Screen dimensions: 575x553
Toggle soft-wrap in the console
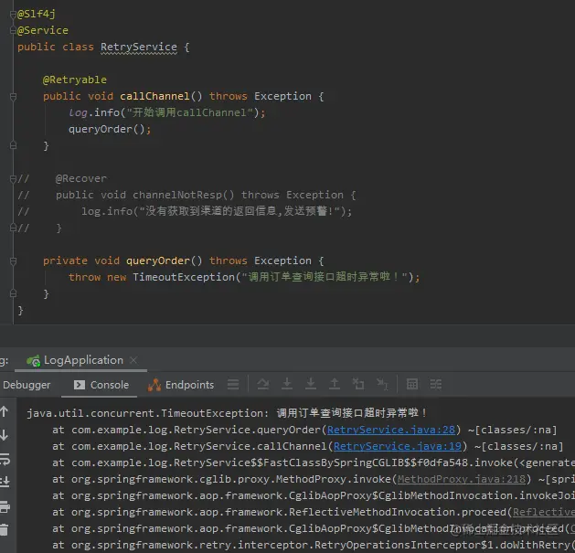[5, 459]
